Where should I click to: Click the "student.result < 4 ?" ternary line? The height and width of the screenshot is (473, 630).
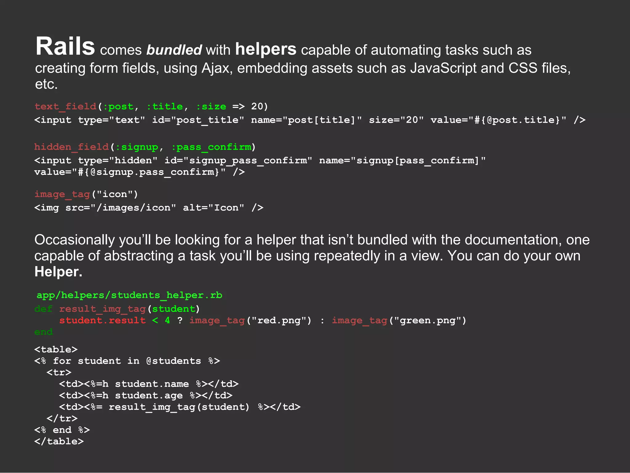pyautogui.click(x=263, y=321)
